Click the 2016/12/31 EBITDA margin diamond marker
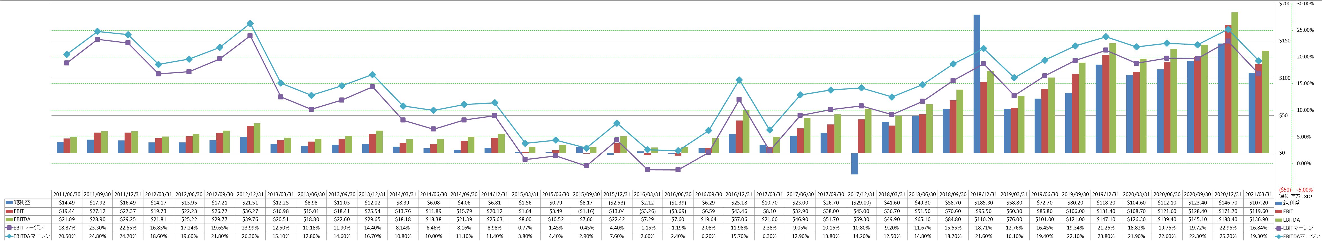Image resolution: width=1322 pixels, height=241 pixels. pyautogui.click(x=739, y=80)
